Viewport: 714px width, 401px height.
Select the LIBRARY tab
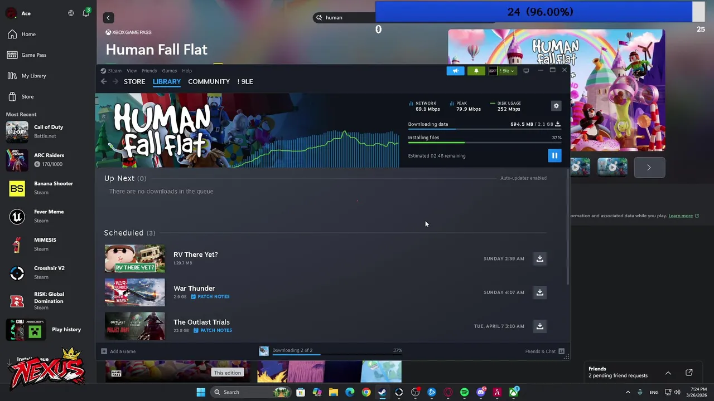167,81
